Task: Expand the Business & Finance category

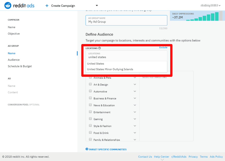Action: [x=135, y=98]
